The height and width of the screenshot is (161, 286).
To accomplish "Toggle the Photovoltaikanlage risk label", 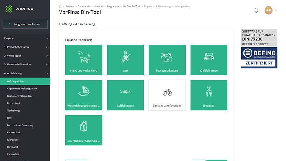I will 167,70.
